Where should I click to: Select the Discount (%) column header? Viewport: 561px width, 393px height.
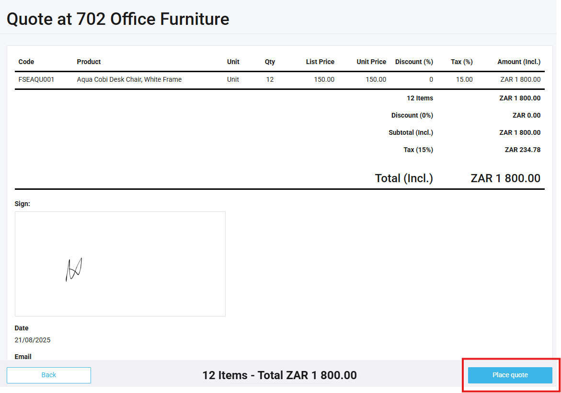[x=414, y=62]
